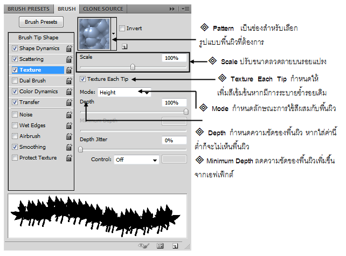
Task: Click the lock icon beside Texture
Action: click(69, 70)
